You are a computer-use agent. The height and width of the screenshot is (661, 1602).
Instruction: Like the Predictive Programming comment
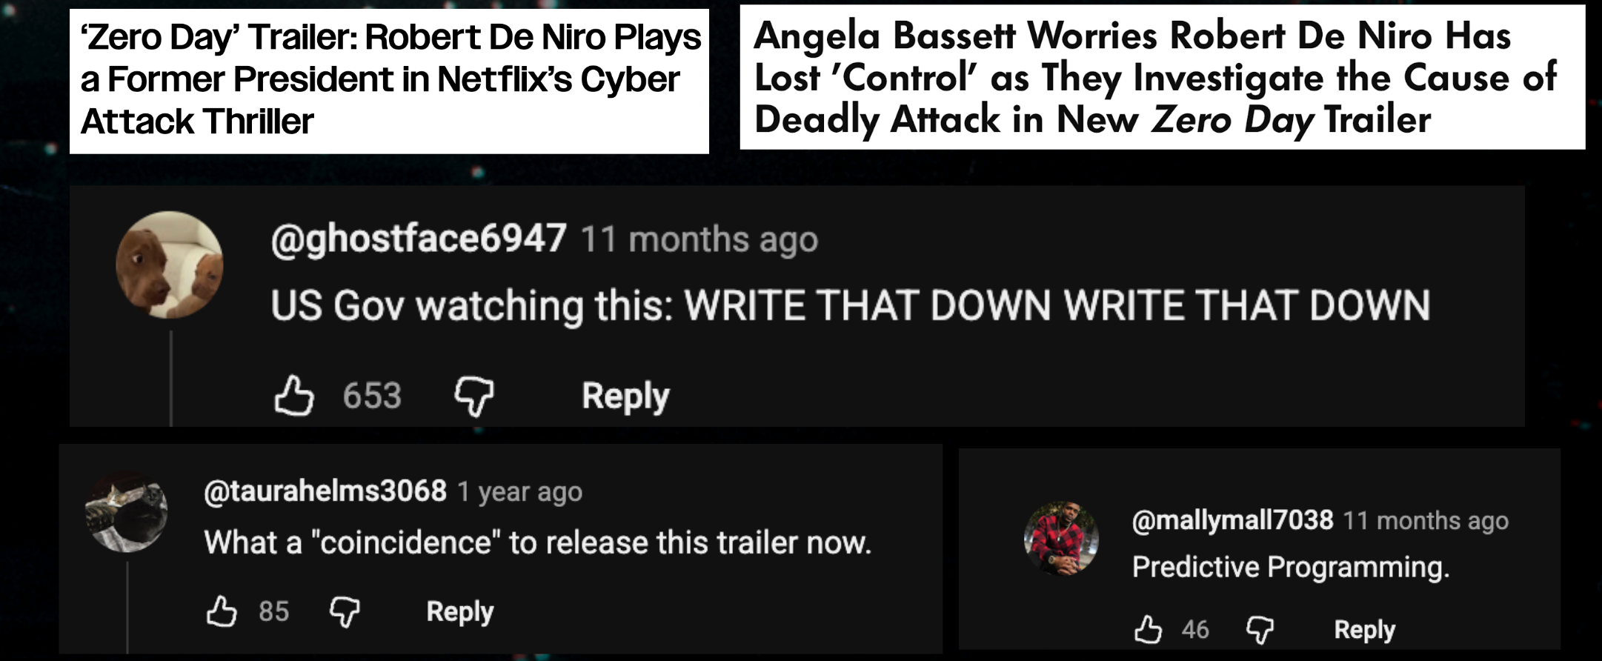[x=1149, y=630]
